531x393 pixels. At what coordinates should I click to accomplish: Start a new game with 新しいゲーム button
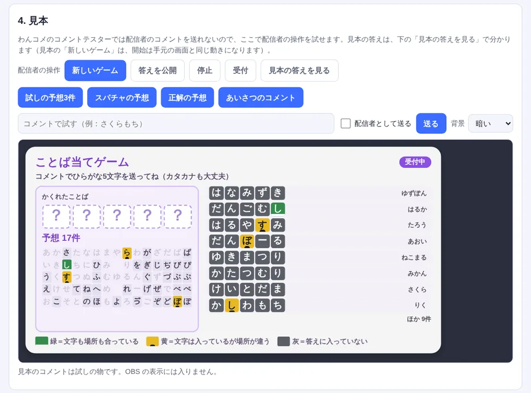(x=95, y=71)
